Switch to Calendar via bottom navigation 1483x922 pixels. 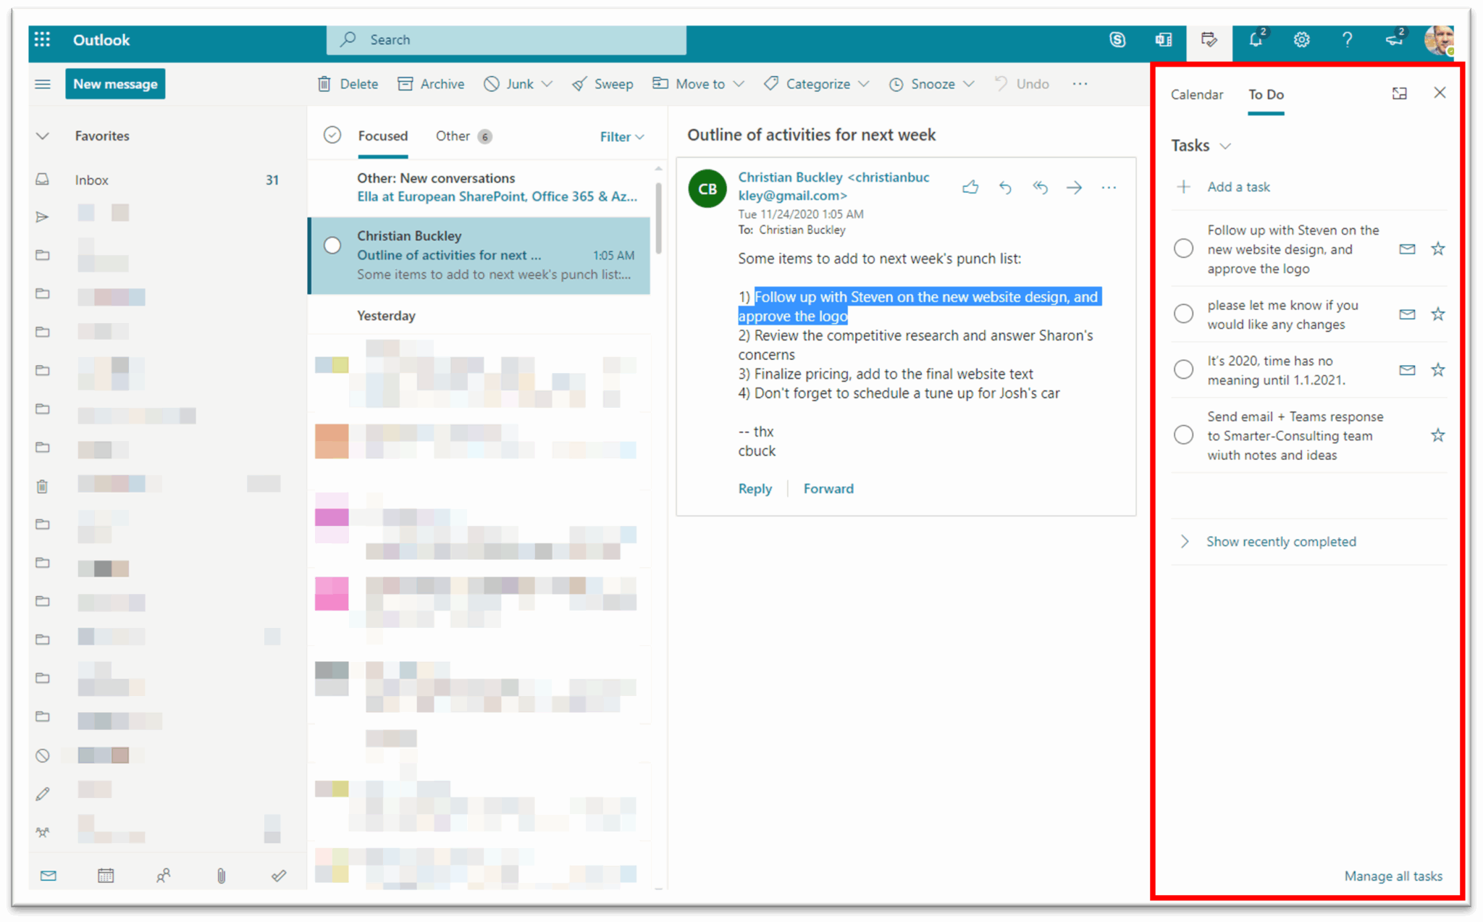[106, 875]
